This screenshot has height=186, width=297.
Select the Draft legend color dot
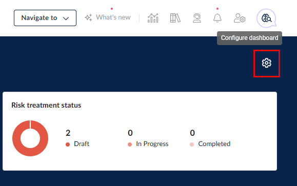pos(68,144)
